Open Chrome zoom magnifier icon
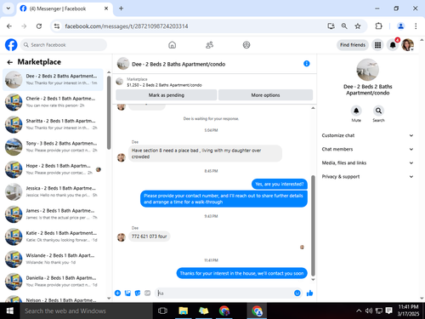The width and height of the screenshot is (425, 319). 344,26
